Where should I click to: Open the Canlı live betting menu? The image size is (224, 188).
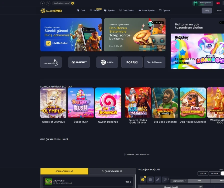(x=81, y=11)
